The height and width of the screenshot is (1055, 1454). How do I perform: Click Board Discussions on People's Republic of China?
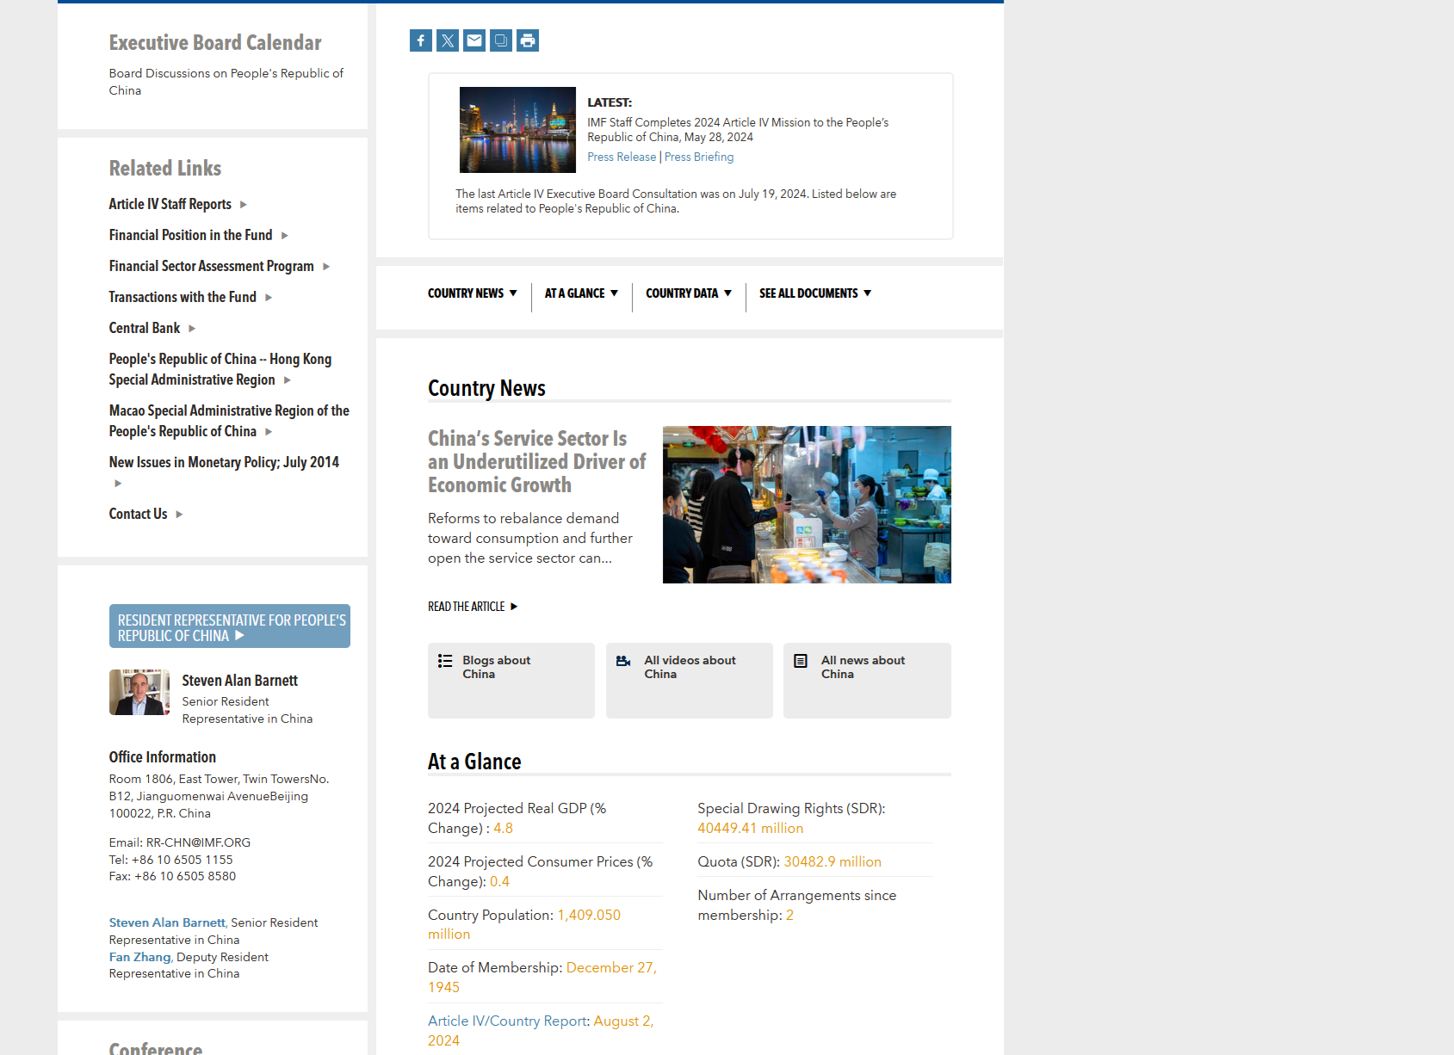226,82
